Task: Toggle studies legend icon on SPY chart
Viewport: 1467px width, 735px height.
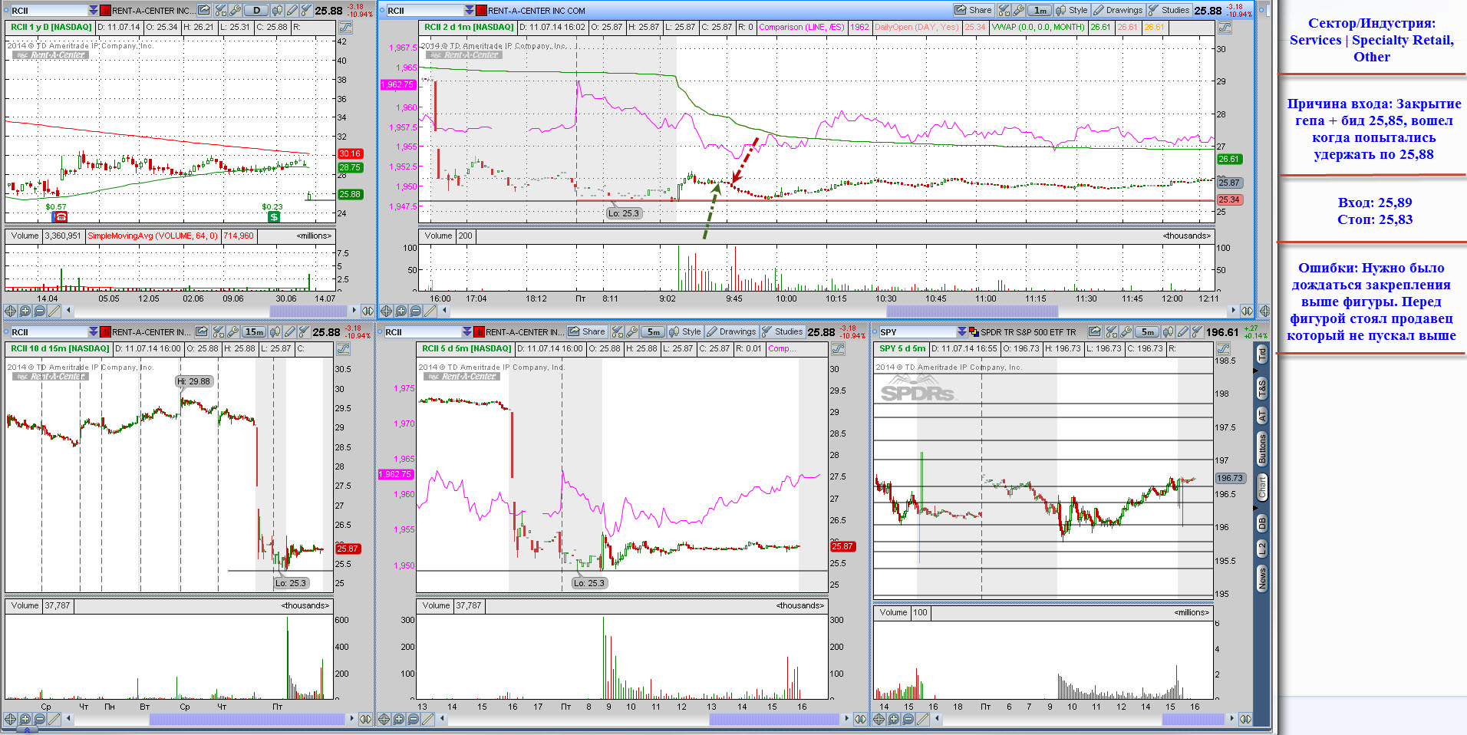Action: pyautogui.click(x=1224, y=348)
